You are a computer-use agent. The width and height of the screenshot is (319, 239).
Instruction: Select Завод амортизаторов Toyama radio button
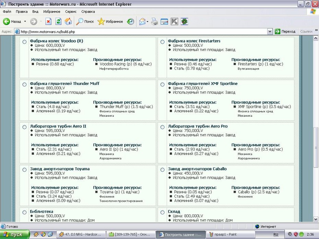[x=24, y=170]
